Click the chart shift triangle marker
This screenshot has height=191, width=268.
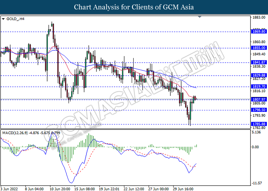pyautogui.click(x=199, y=17)
